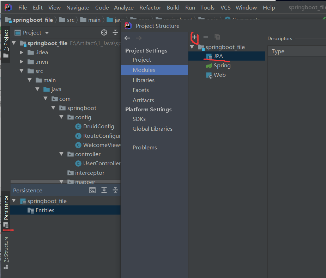Viewport: 326px width, 278px height.
Task: Open the Problems section
Action: (145, 147)
